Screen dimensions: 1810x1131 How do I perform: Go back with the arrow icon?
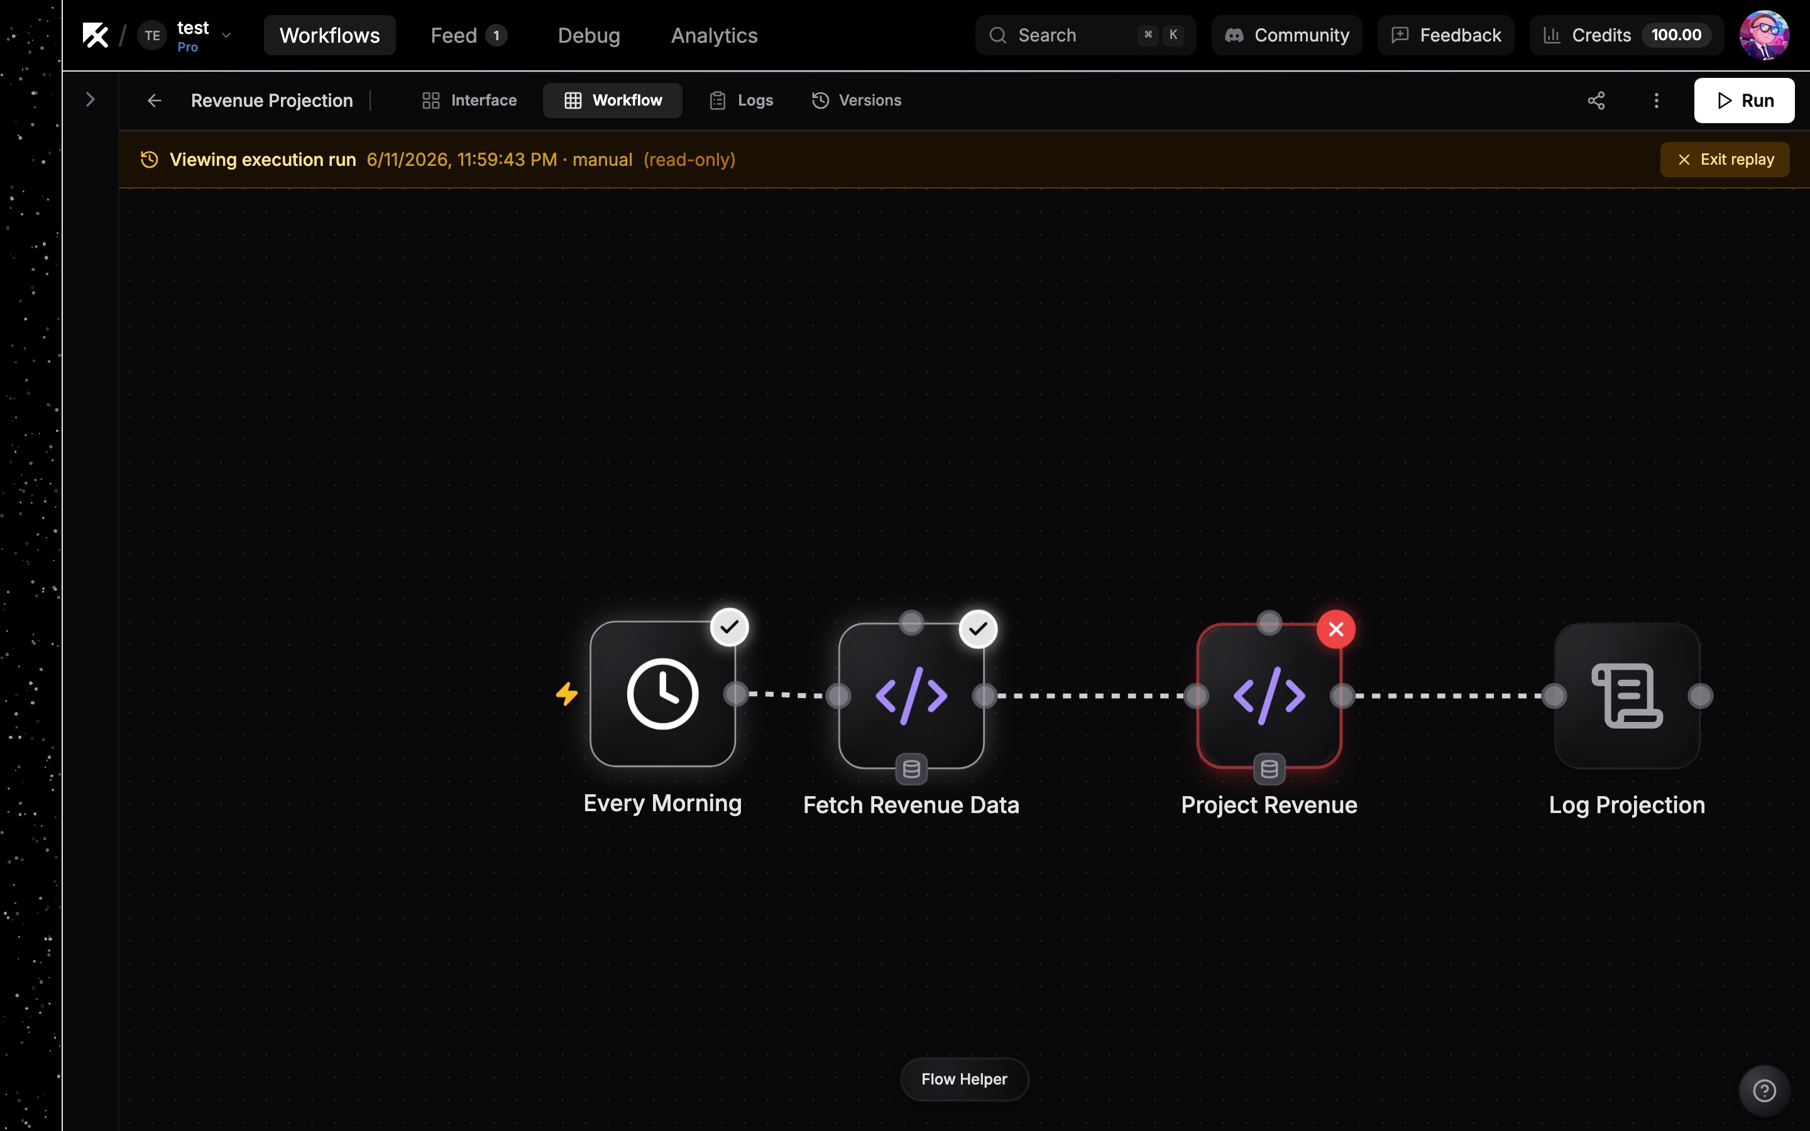coord(154,101)
